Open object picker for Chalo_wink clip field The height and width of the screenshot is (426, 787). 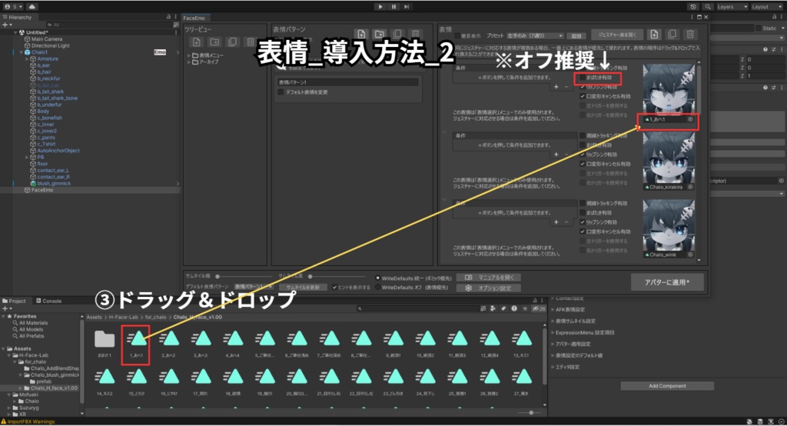click(691, 255)
